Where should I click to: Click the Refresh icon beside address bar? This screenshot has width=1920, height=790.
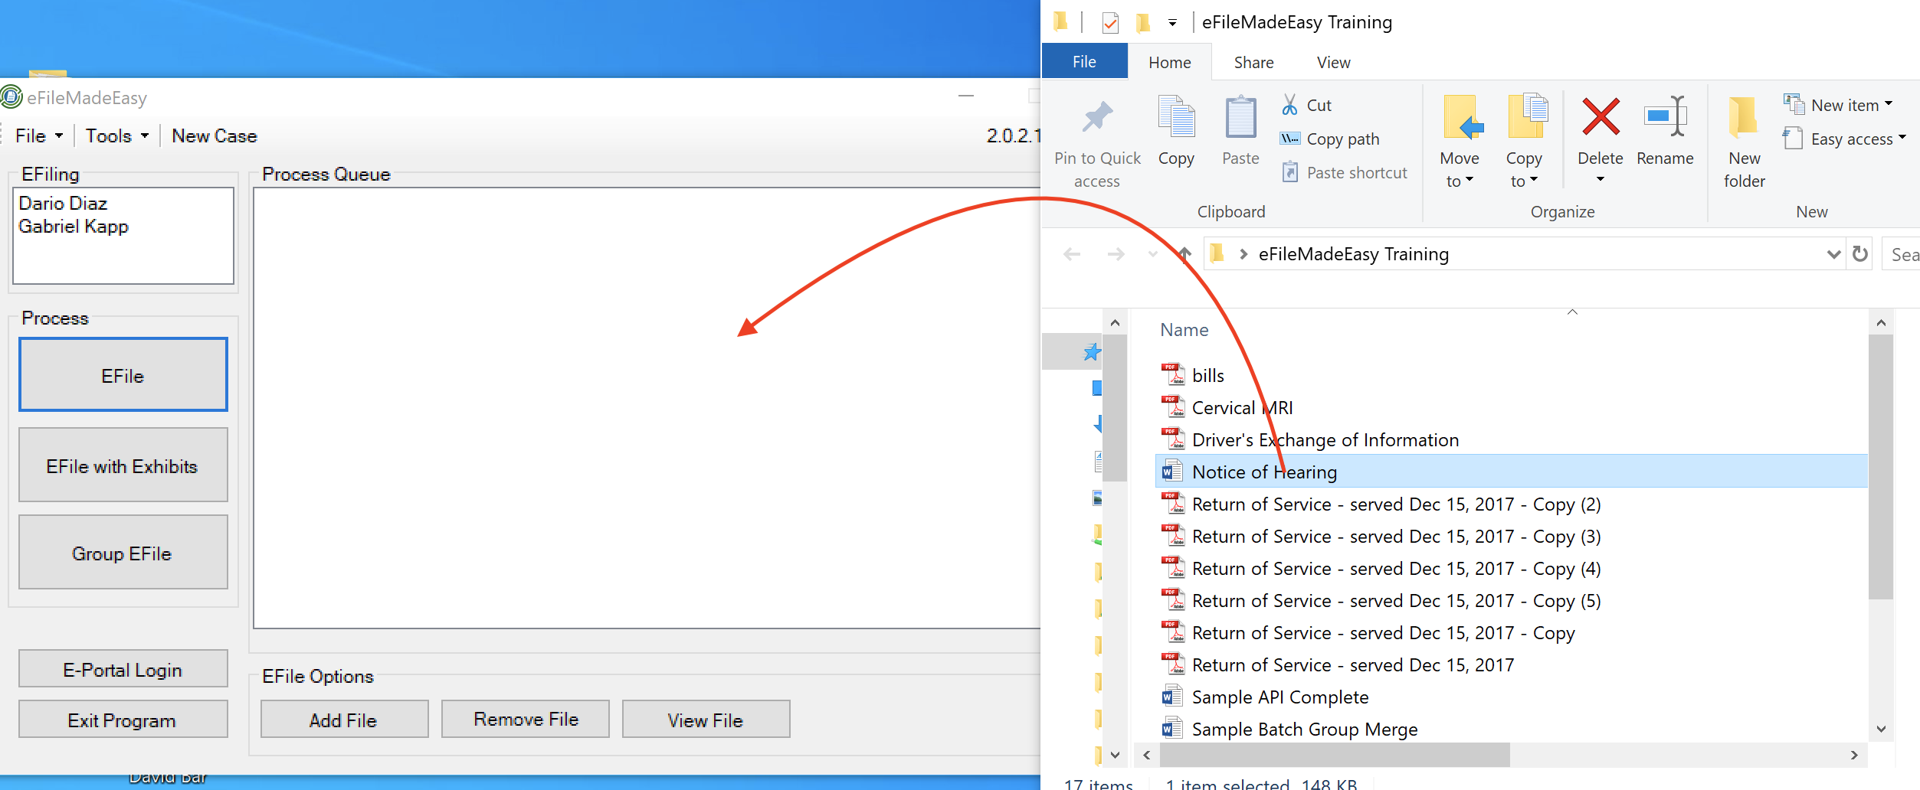coord(1860,253)
